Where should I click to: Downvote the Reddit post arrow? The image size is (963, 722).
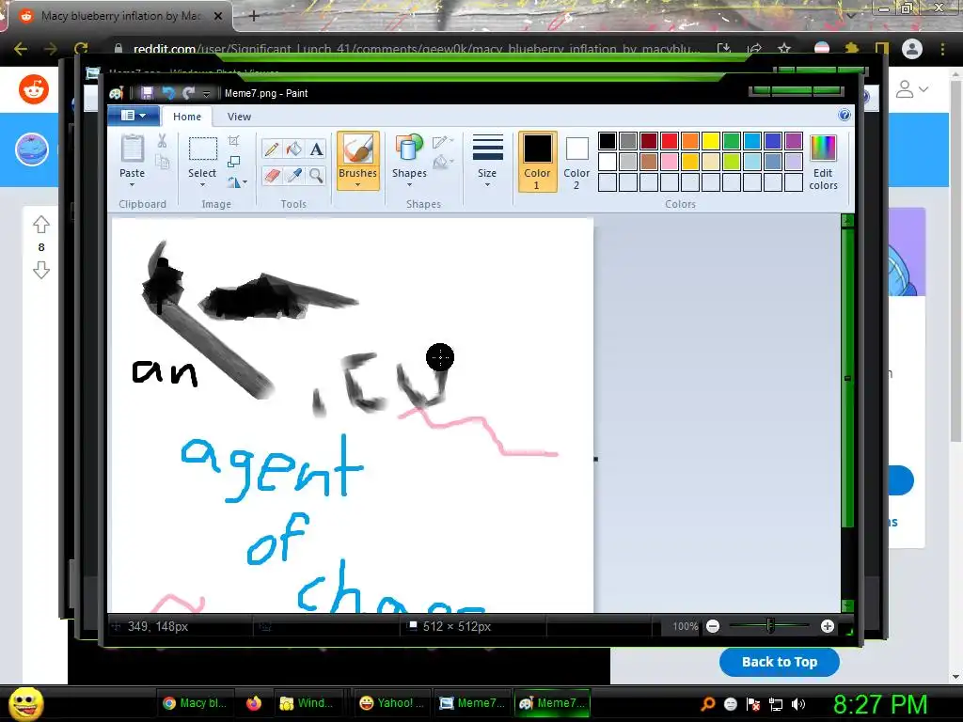[x=41, y=270]
